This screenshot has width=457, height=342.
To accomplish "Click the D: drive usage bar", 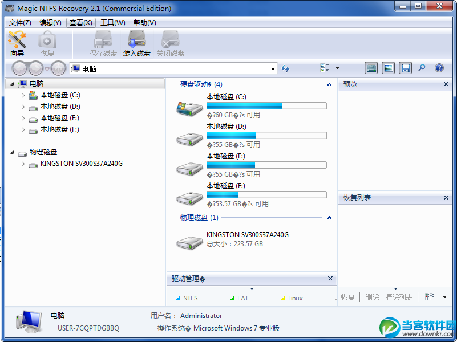I will (266, 135).
